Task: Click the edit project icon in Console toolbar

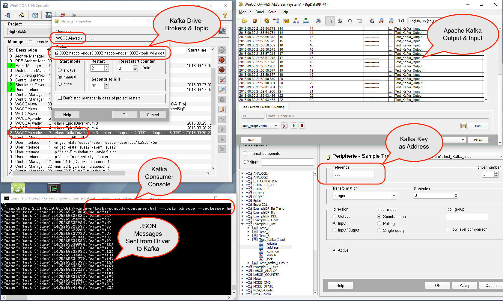Action: [35, 15]
